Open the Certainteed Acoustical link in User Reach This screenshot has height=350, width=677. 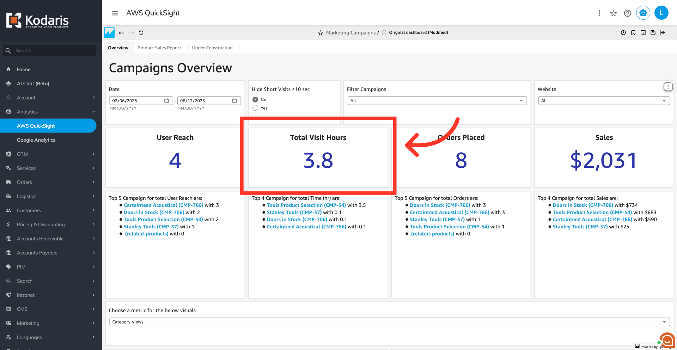(x=164, y=205)
